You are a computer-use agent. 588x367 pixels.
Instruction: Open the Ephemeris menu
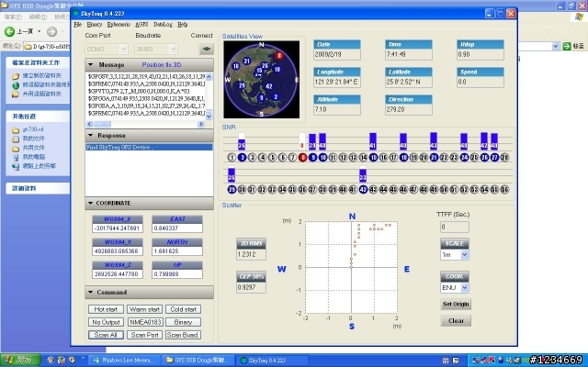[x=119, y=25]
